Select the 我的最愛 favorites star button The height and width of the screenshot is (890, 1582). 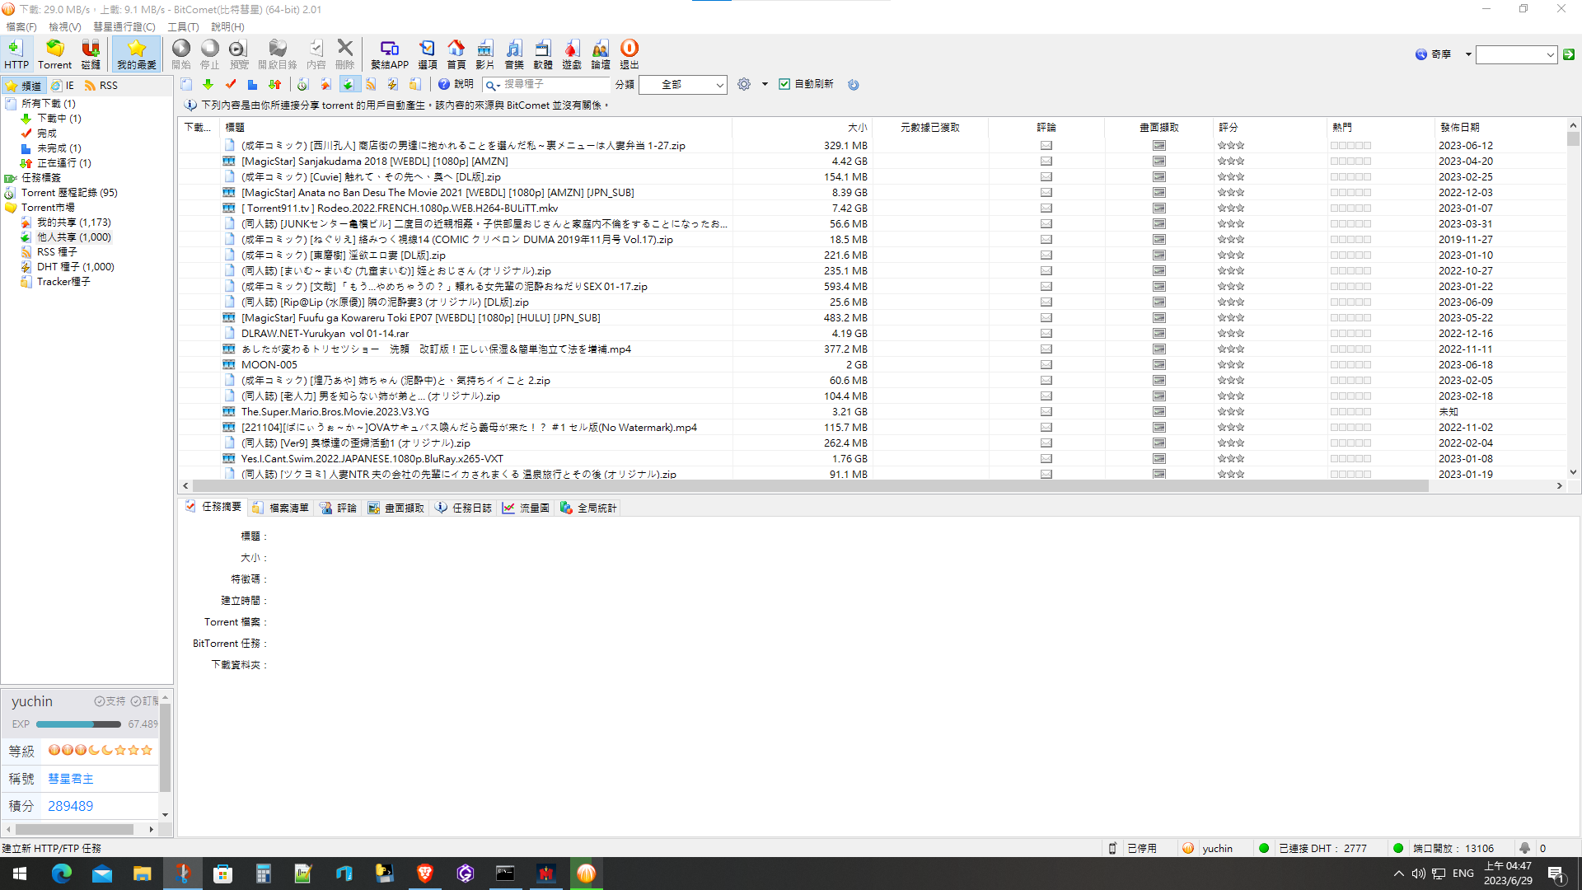(137, 54)
